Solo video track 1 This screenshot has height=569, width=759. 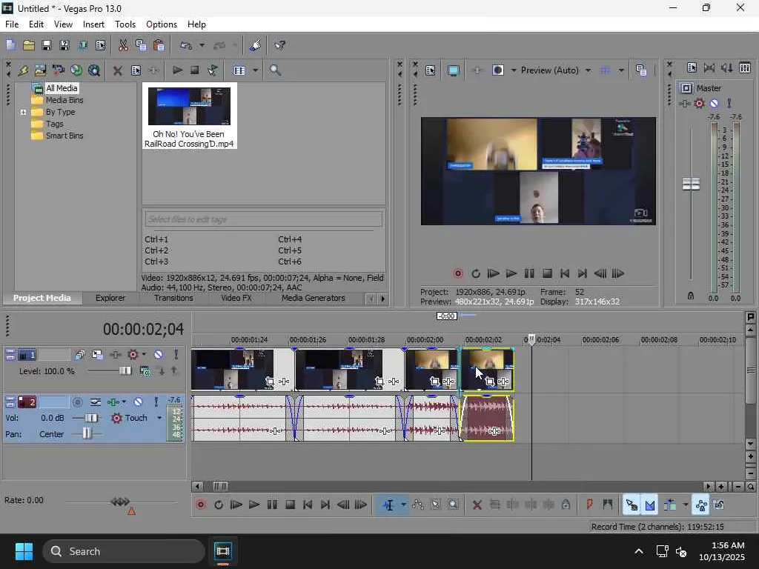pos(176,355)
